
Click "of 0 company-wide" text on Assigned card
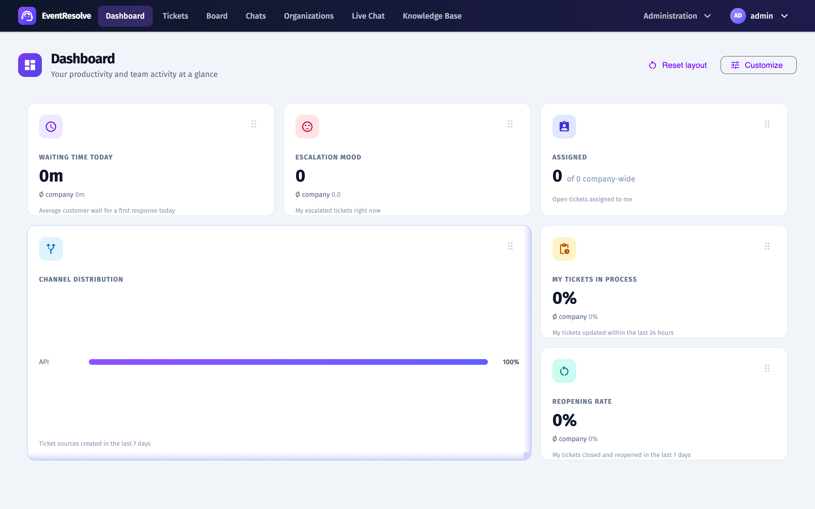click(601, 179)
